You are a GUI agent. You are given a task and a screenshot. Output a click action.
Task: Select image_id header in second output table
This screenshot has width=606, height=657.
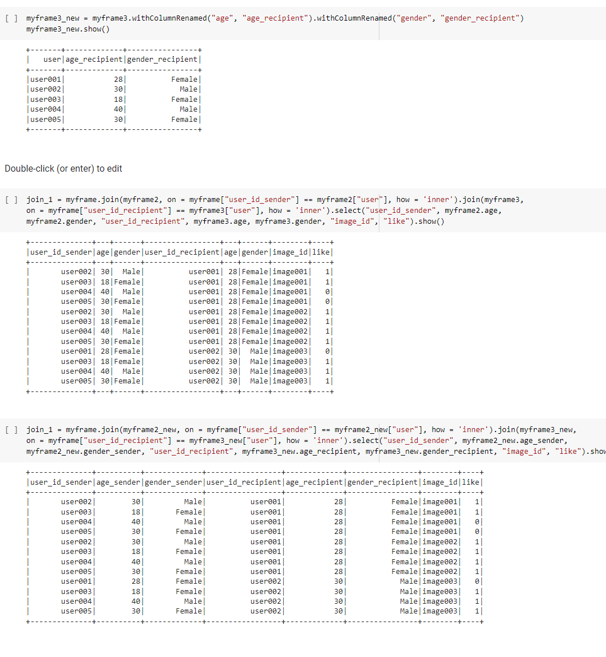[291, 252]
